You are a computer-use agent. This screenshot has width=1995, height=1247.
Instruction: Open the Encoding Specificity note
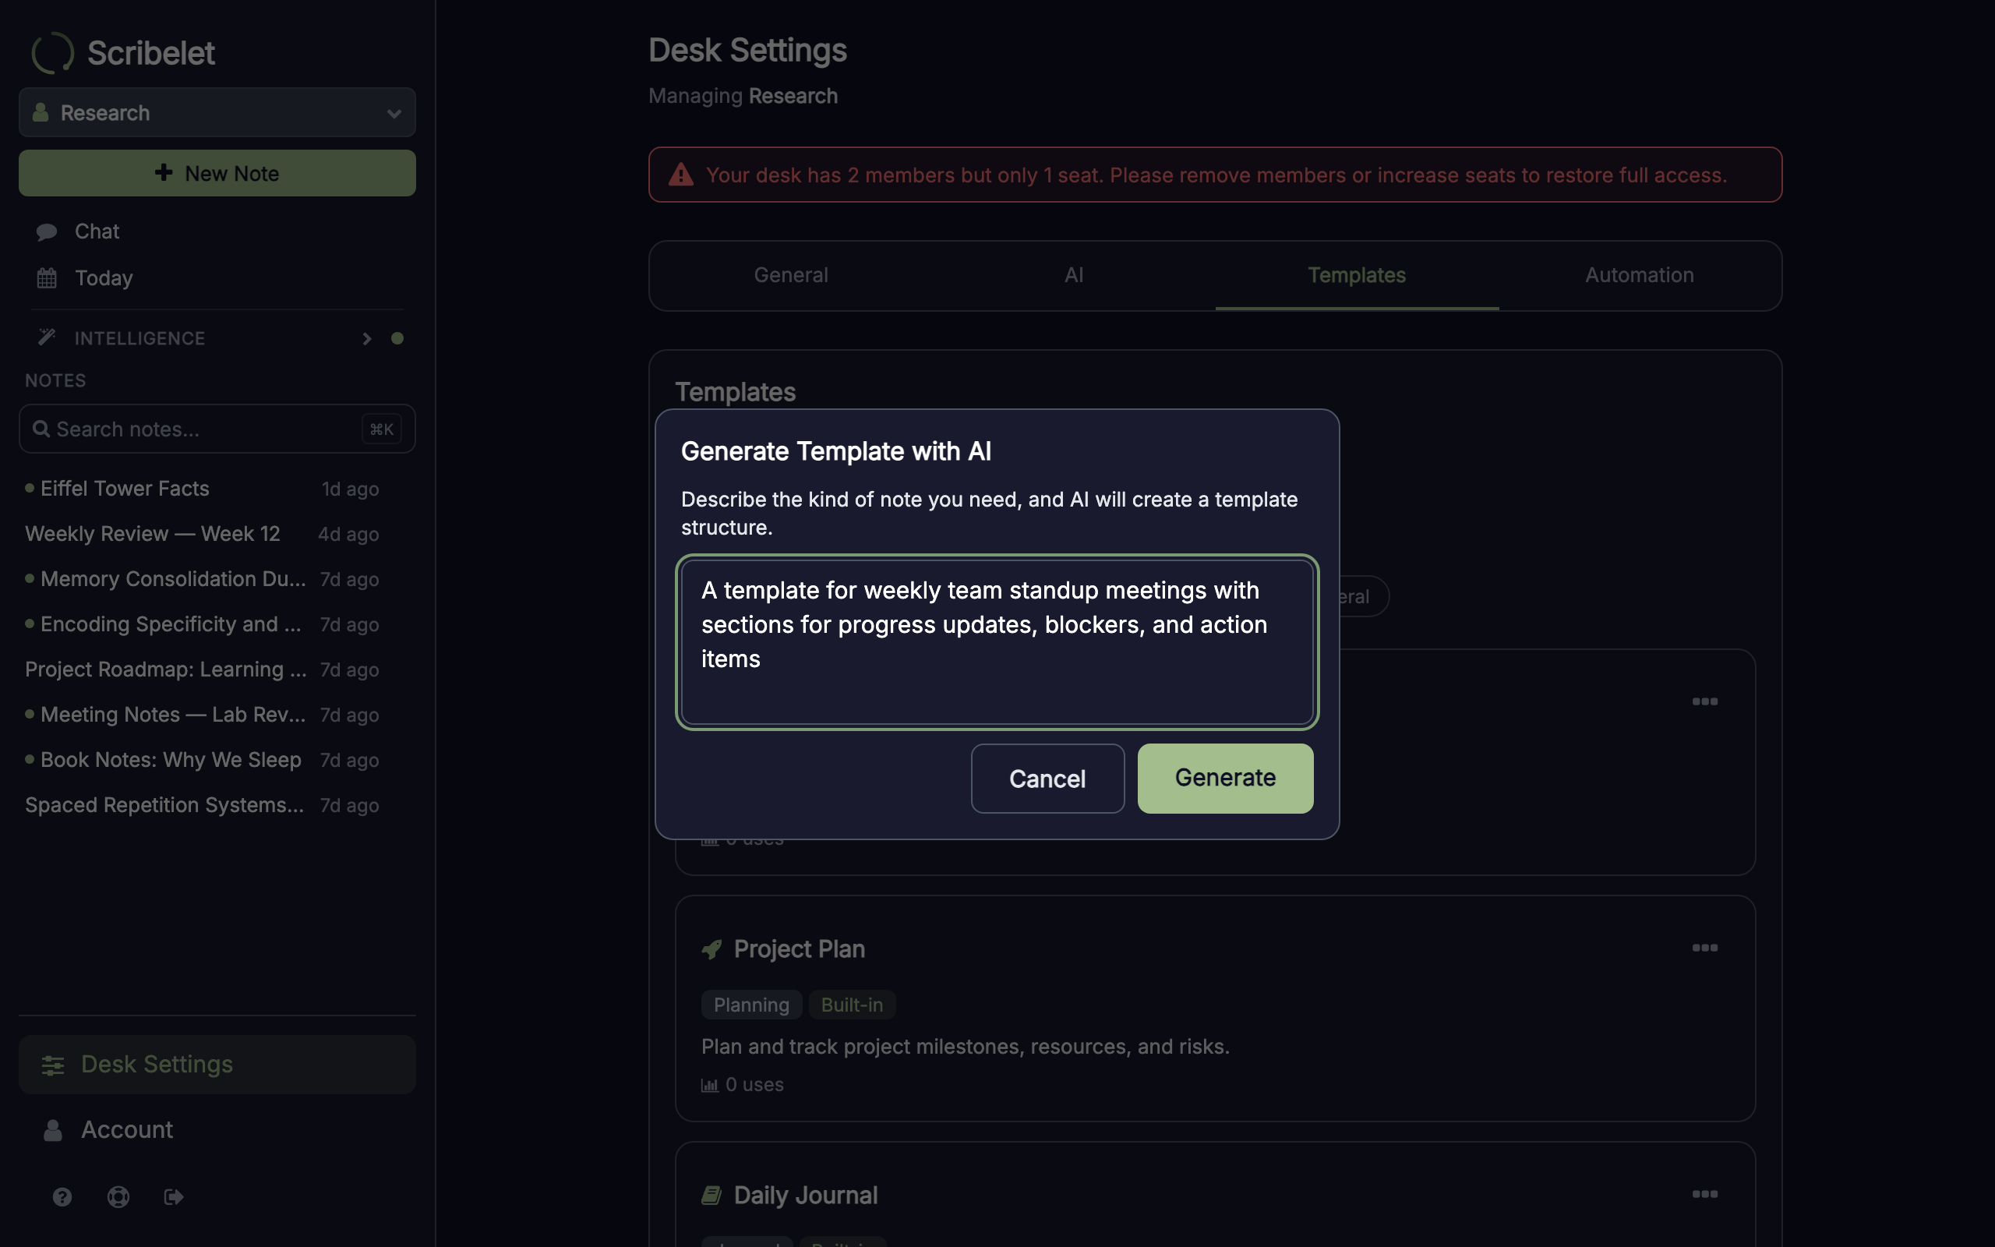[202, 625]
